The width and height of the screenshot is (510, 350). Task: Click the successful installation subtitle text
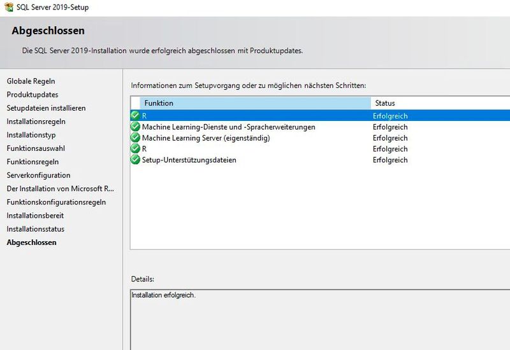click(x=163, y=51)
